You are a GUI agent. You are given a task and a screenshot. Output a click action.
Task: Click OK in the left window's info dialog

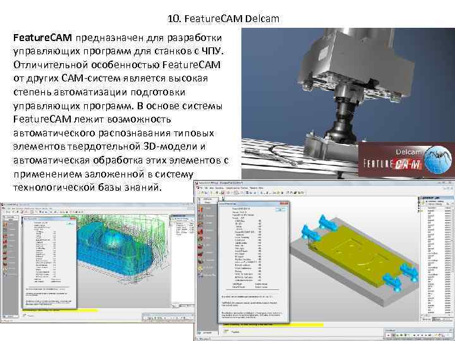(x=70, y=224)
